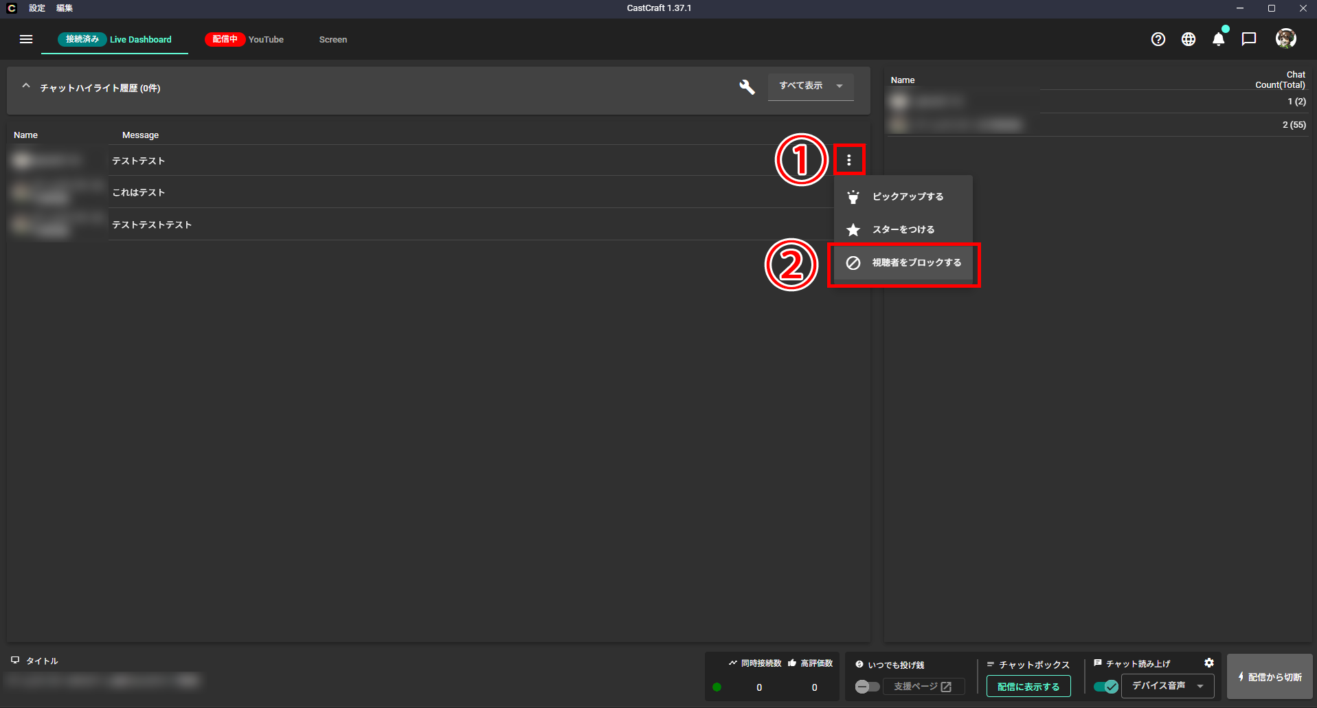Click the coin icon beside いつでも投げ銭

pyautogui.click(x=859, y=664)
